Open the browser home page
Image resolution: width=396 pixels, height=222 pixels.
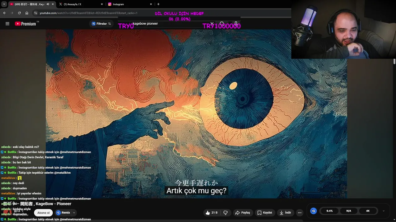point(27,13)
